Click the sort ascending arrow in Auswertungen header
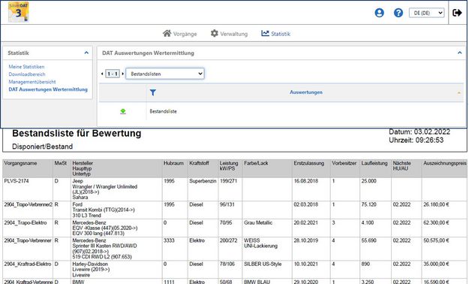The height and width of the screenshot is (284, 469). pos(458,93)
